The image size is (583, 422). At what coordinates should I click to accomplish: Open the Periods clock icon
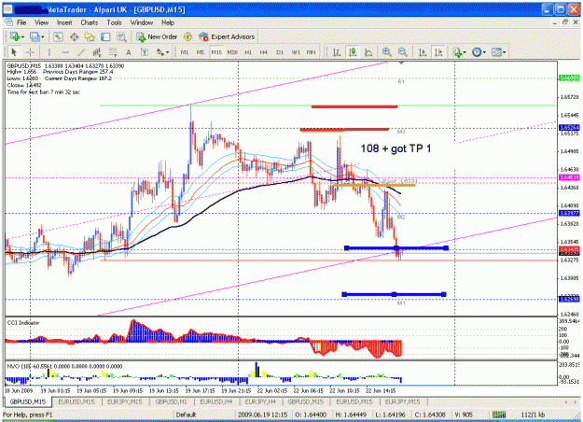click(x=477, y=52)
